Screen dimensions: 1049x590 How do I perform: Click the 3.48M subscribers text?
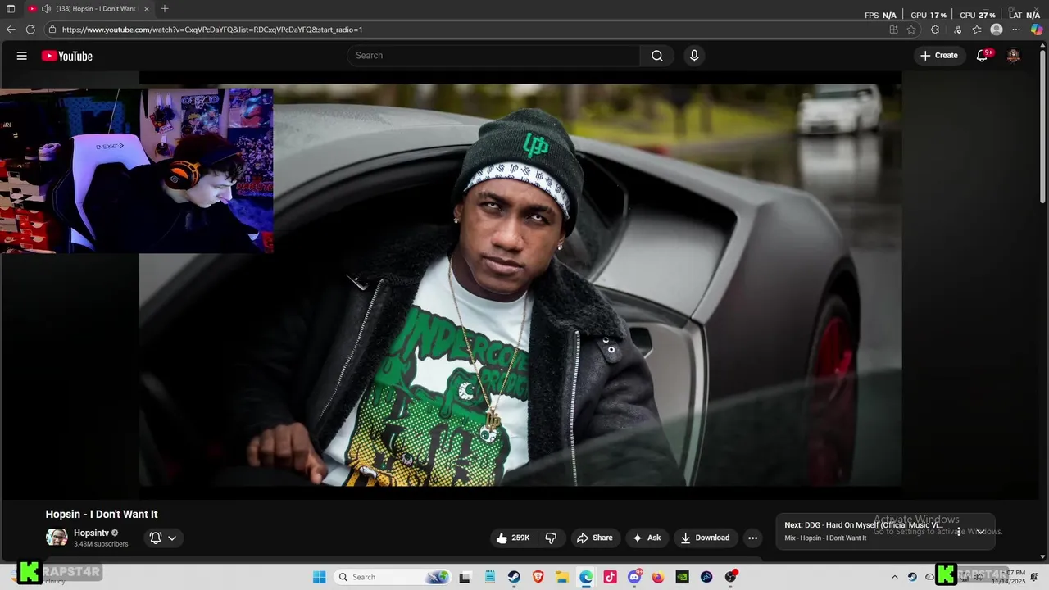101,544
